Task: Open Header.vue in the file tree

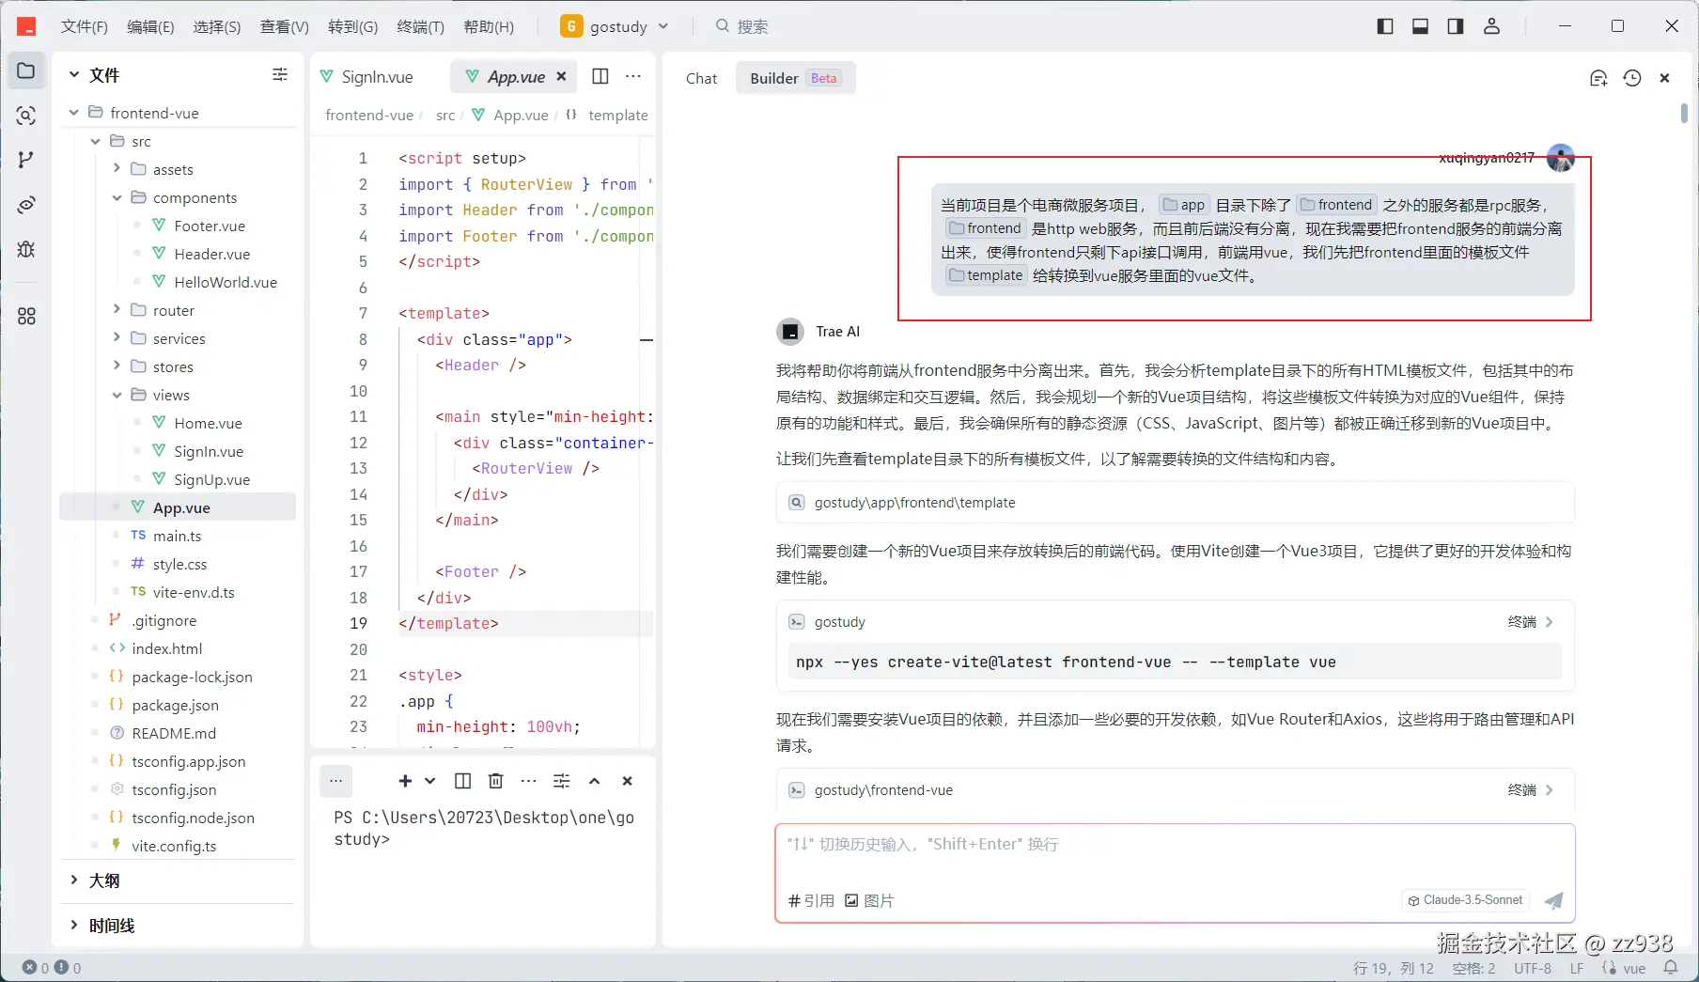Action: click(x=211, y=254)
